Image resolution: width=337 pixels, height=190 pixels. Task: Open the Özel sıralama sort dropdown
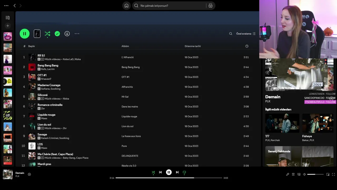coord(246,34)
